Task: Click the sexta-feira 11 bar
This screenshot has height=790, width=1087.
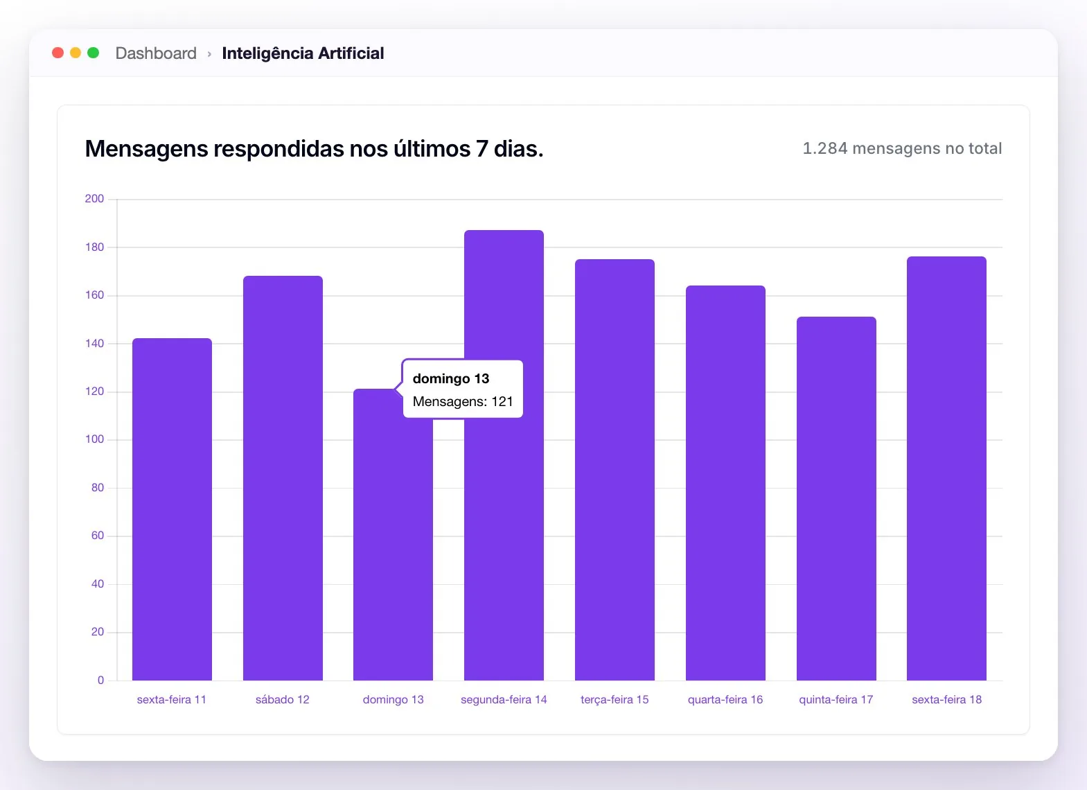Action: (x=172, y=509)
